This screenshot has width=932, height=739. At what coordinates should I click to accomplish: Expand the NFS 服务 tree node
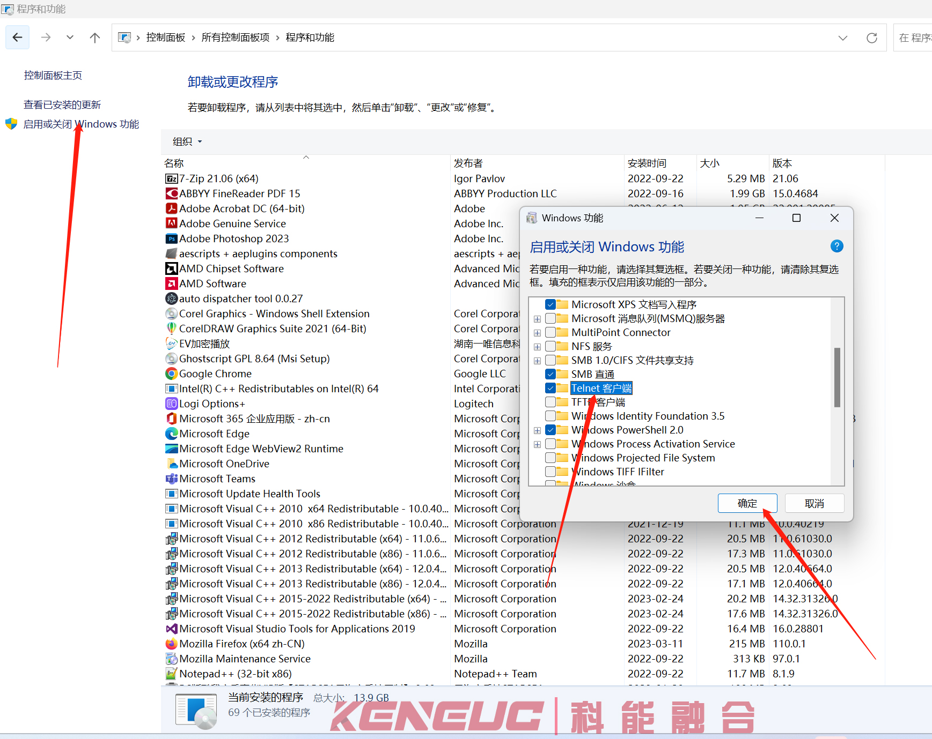(537, 347)
